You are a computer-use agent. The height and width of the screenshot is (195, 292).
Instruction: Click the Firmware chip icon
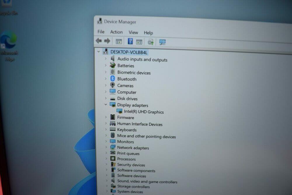point(112,117)
